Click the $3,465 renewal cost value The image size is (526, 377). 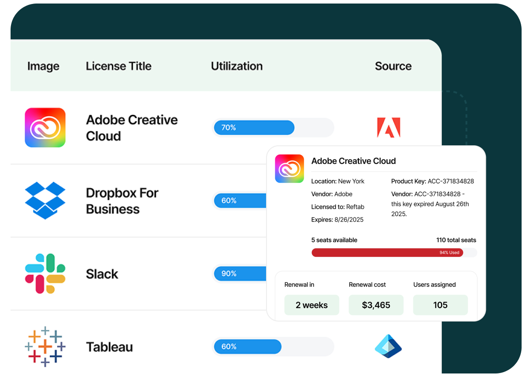pos(376,305)
